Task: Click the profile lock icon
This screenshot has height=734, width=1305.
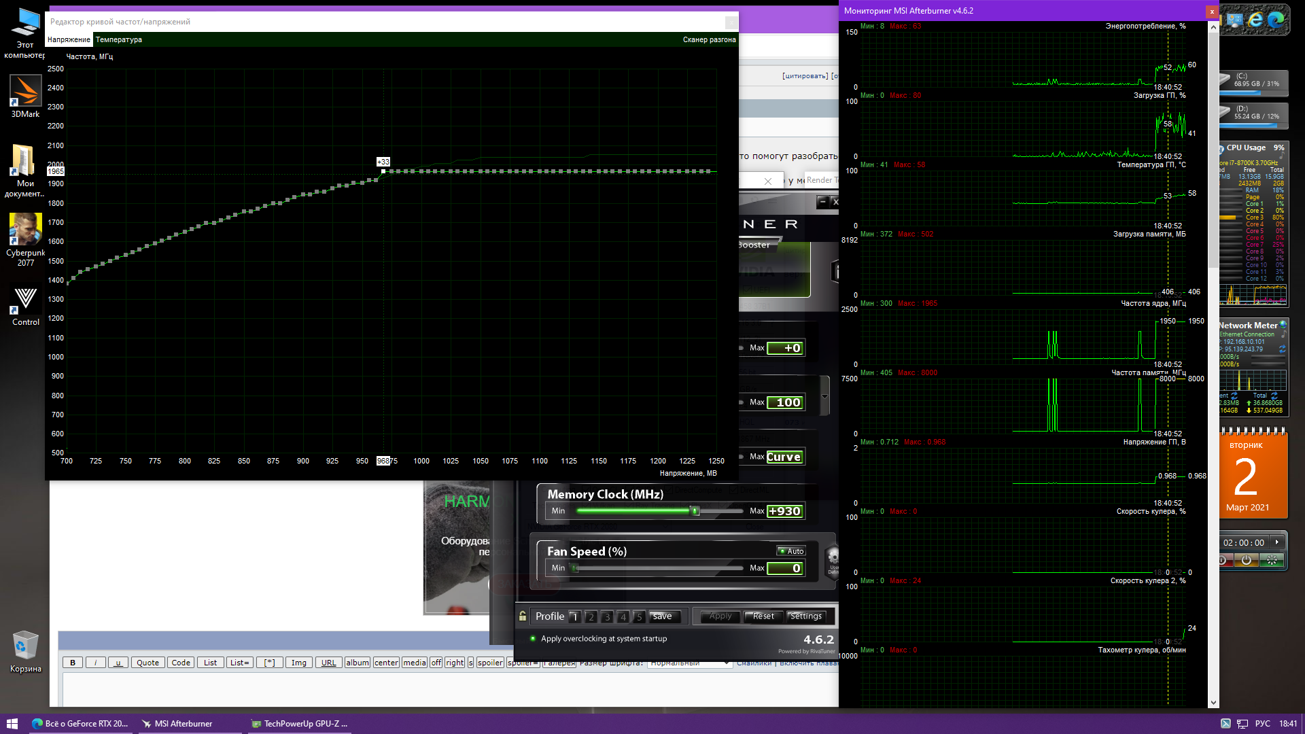Action: (x=523, y=616)
